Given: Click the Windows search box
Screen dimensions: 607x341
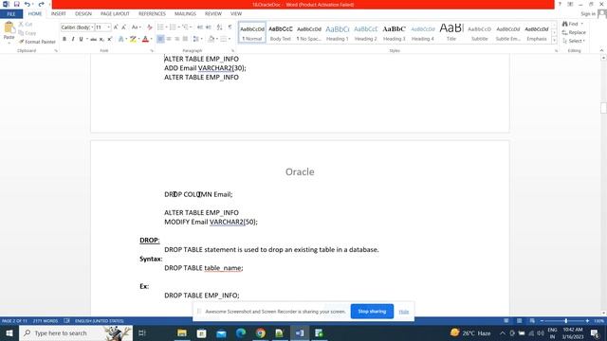Looking at the screenshot, I should point(76,332).
